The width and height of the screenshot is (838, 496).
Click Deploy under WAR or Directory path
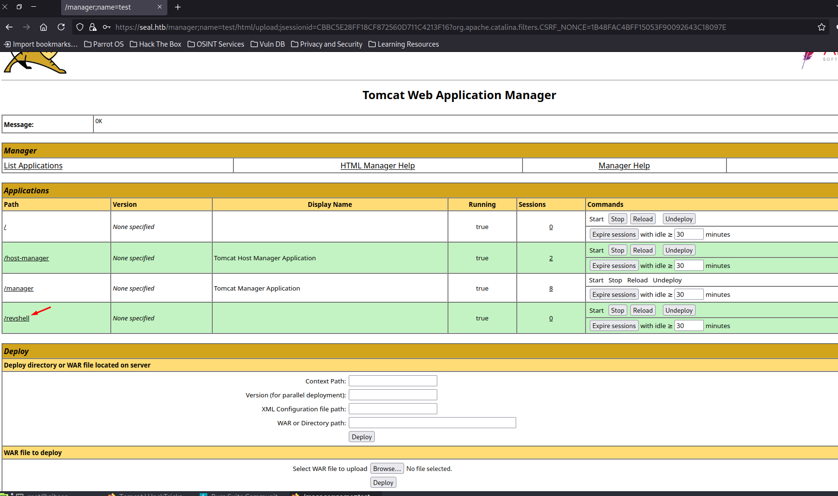pyautogui.click(x=362, y=437)
